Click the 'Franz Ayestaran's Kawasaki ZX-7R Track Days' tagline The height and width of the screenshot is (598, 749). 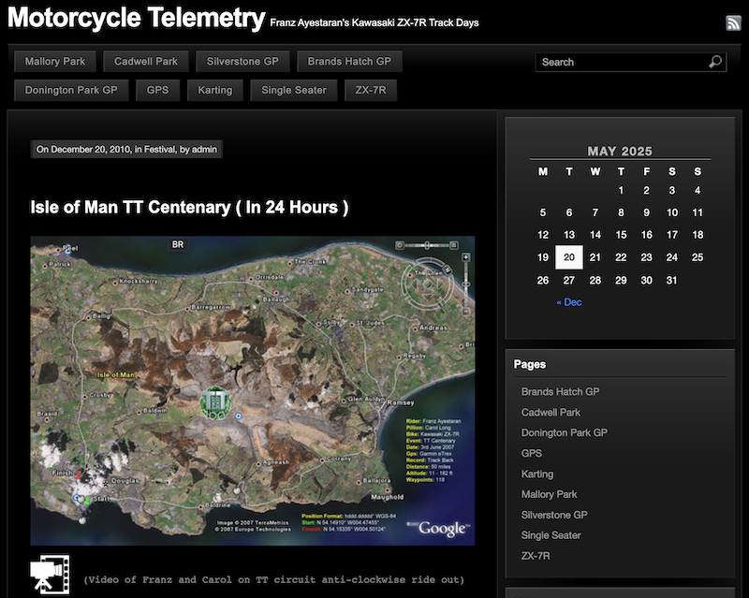click(374, 22)
